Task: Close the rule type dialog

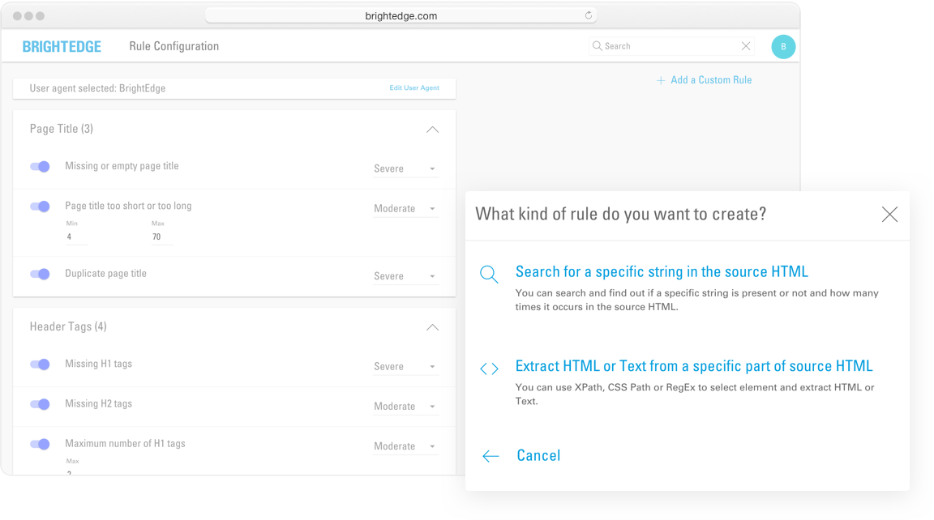Action: [x=889, y=214]
